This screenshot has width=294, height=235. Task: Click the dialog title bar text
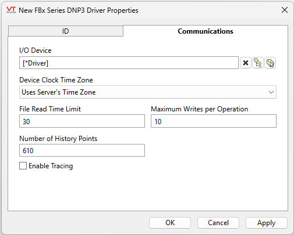(x=79, y=10)
